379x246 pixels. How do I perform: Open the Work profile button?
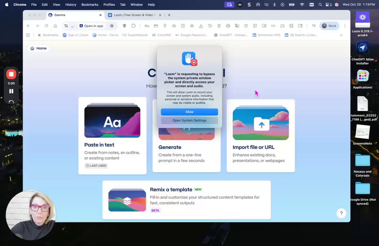(x=329, y=26)
